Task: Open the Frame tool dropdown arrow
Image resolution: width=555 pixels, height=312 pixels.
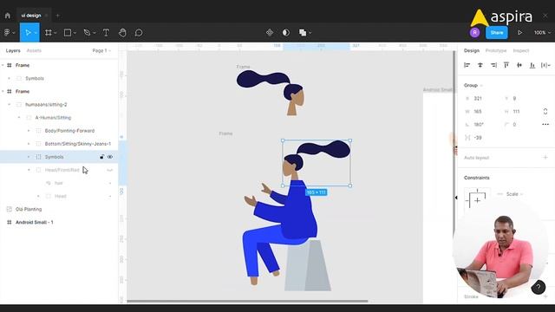Action: [55, 33]
